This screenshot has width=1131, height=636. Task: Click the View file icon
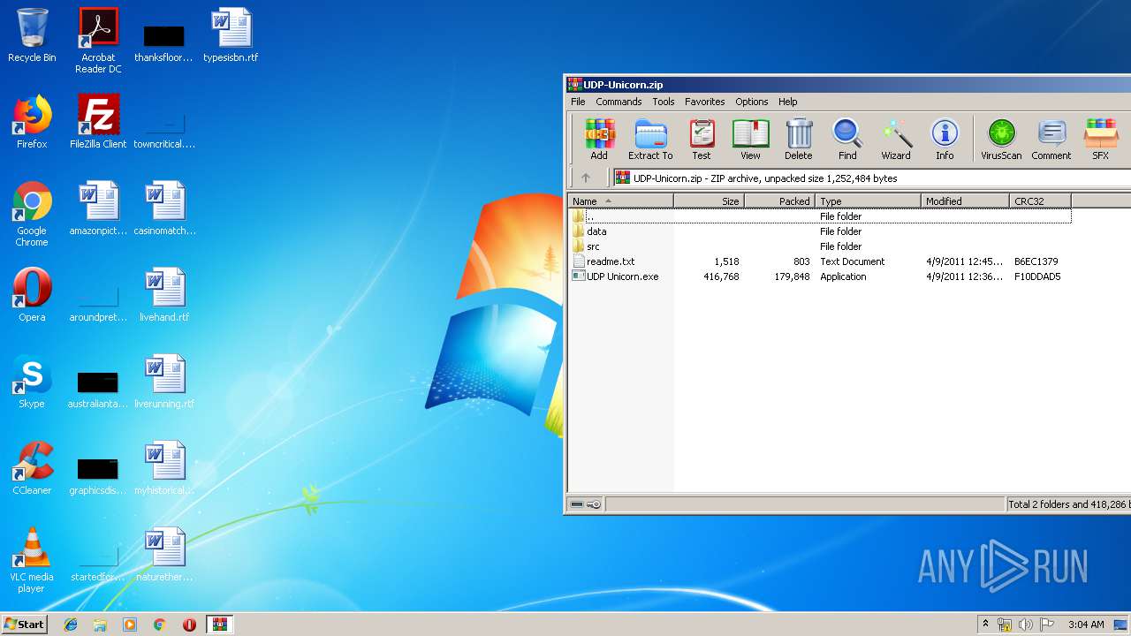point(750,140)
